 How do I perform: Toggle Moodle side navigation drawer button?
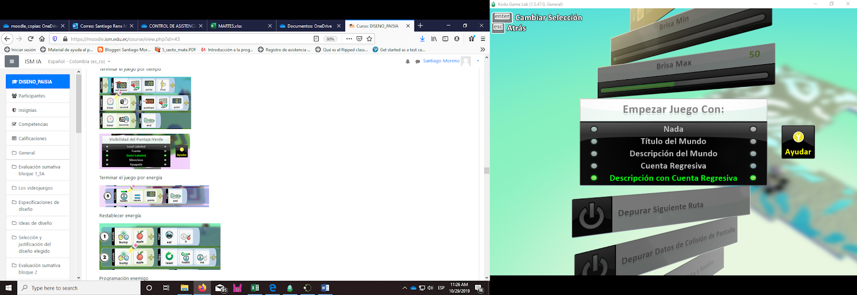click(x=12, y=61)
